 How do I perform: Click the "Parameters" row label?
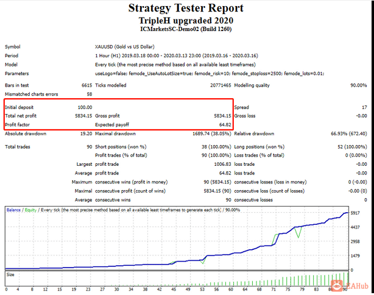pyautogui.click(x=16, y=74)
